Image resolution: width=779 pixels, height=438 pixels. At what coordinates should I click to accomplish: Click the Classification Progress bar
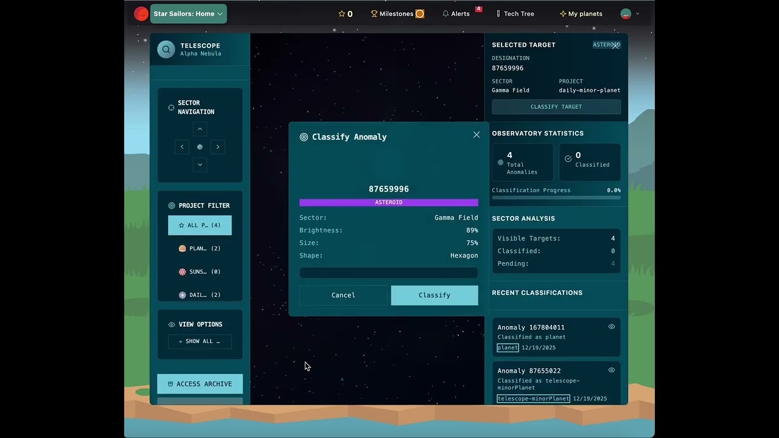coord(556,198)
